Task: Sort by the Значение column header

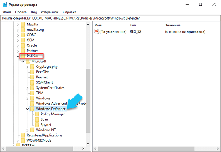Action: (192, 25)
